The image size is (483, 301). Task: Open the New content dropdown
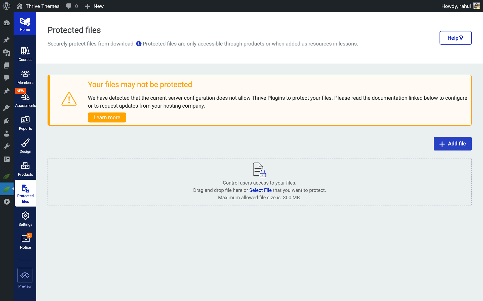click(x=94, y=6)
